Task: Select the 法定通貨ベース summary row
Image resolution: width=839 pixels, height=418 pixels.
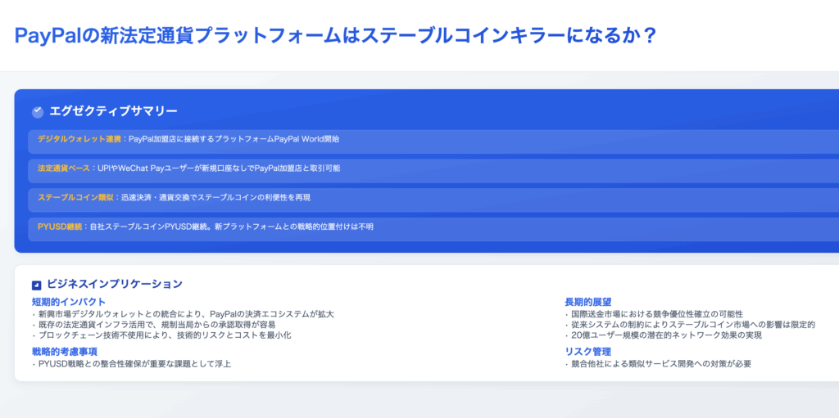Action: [433, 170]
